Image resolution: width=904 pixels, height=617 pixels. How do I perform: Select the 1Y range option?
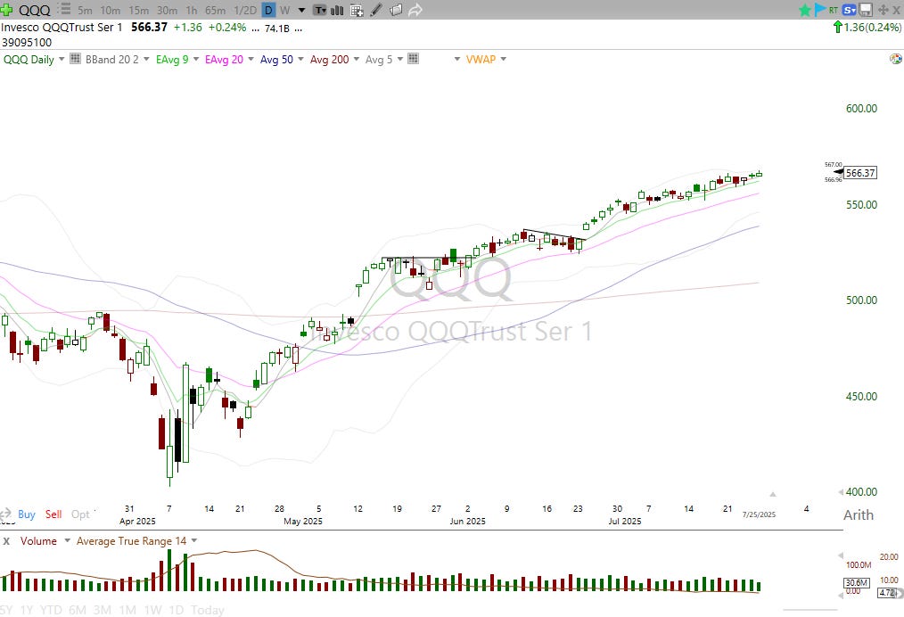tap(27, 610)
